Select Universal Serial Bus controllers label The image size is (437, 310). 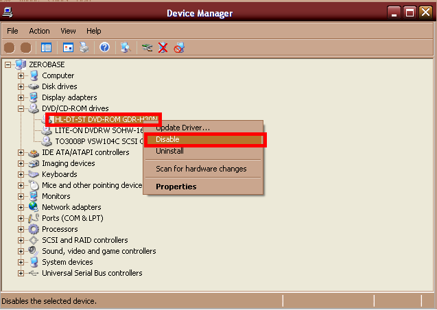click(x=92, y=273)
